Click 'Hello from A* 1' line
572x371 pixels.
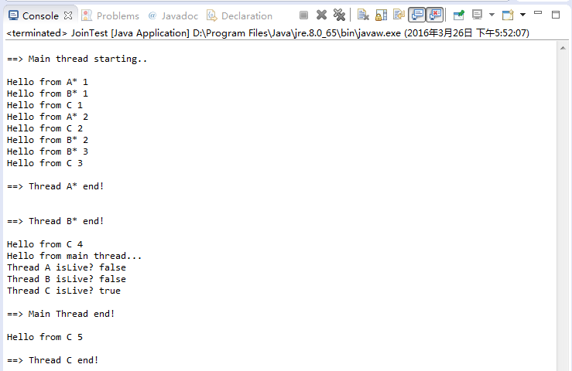[47, 82]
